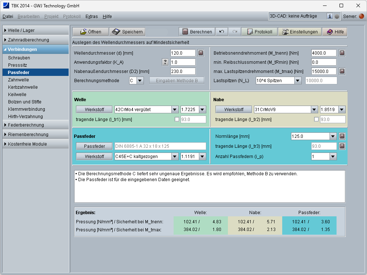This screenshot has width=367, height=275.
Task: Click the undo arrow icon in toolbar
Action: [x=221, y=32]
